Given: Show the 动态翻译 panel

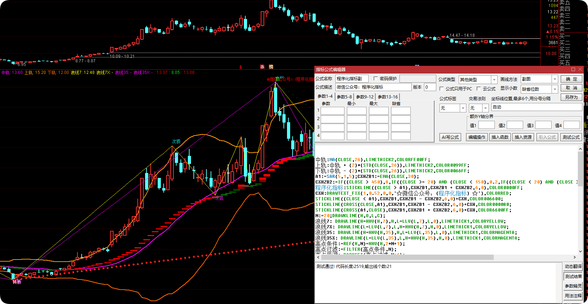Looking at the screenshot, I should (x=573, y=267).
